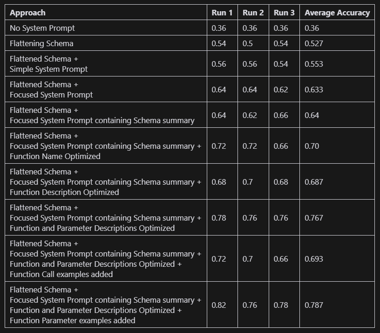Select the No System Prompt cell
Image resolution: width=380 pixels, height=333 pixels.
click(42, 28)
